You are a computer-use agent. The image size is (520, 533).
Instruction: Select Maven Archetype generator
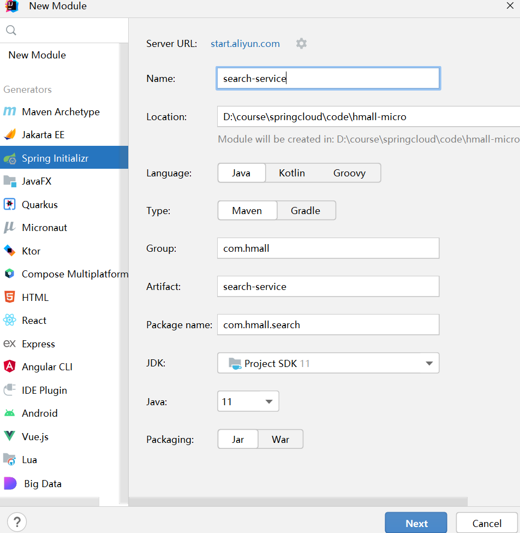(x=61, y=112)
